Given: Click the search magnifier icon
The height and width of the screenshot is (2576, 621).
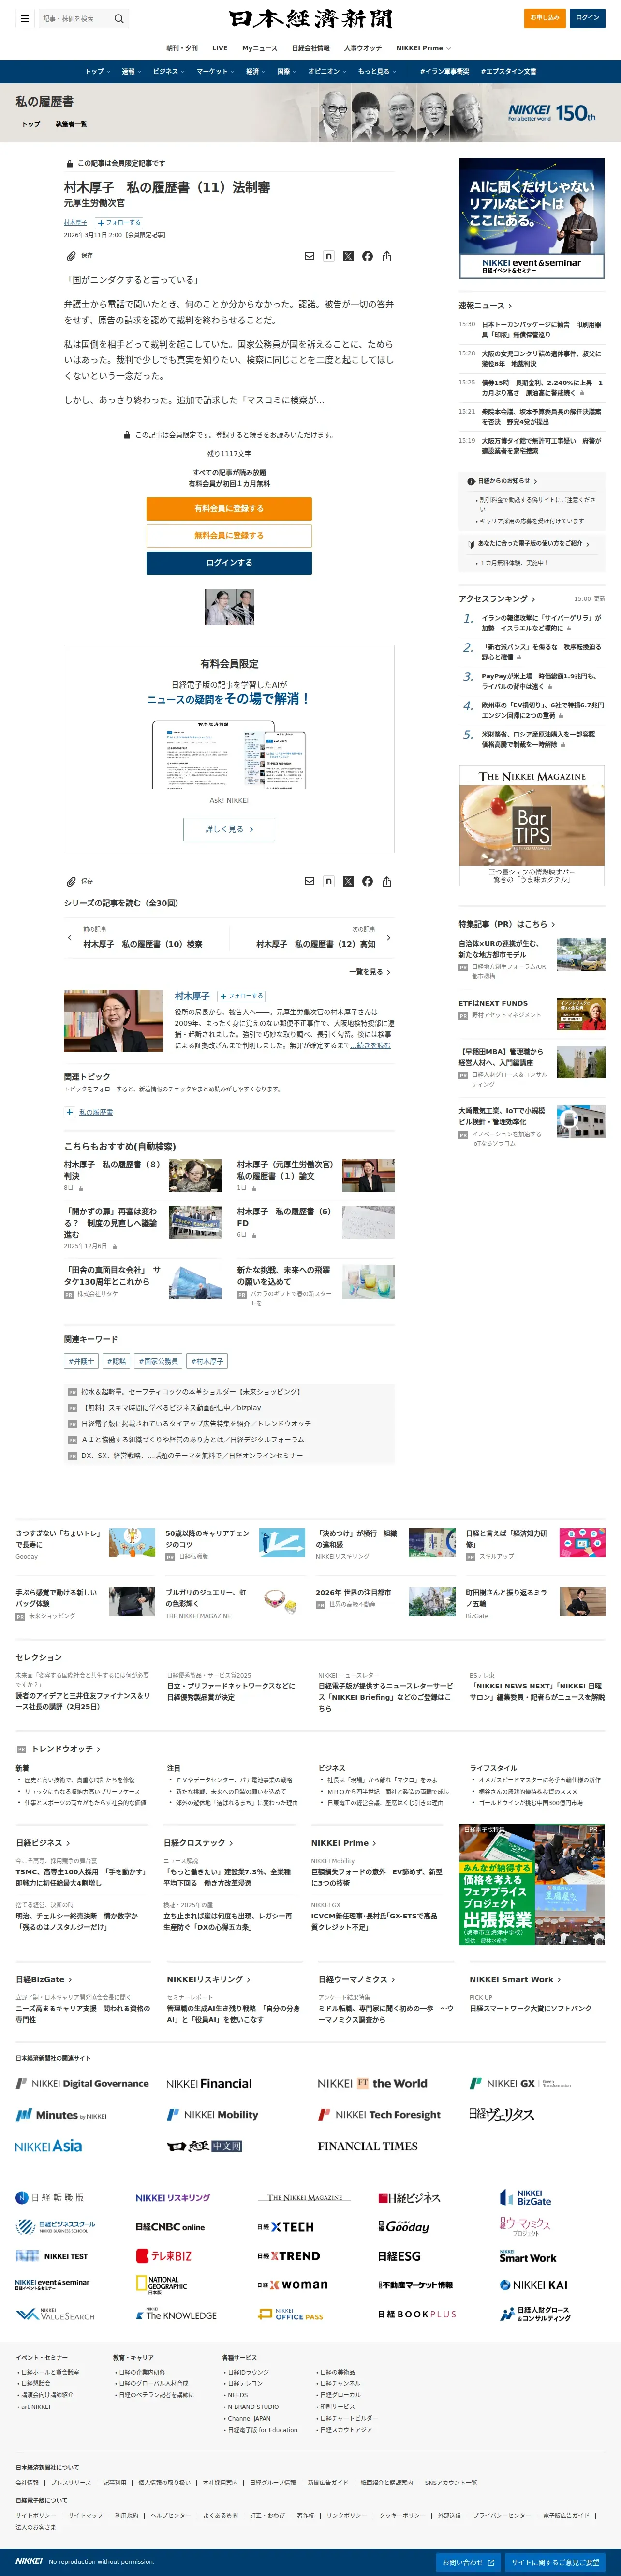Looking at the screenshot, I should coord(119,18).
